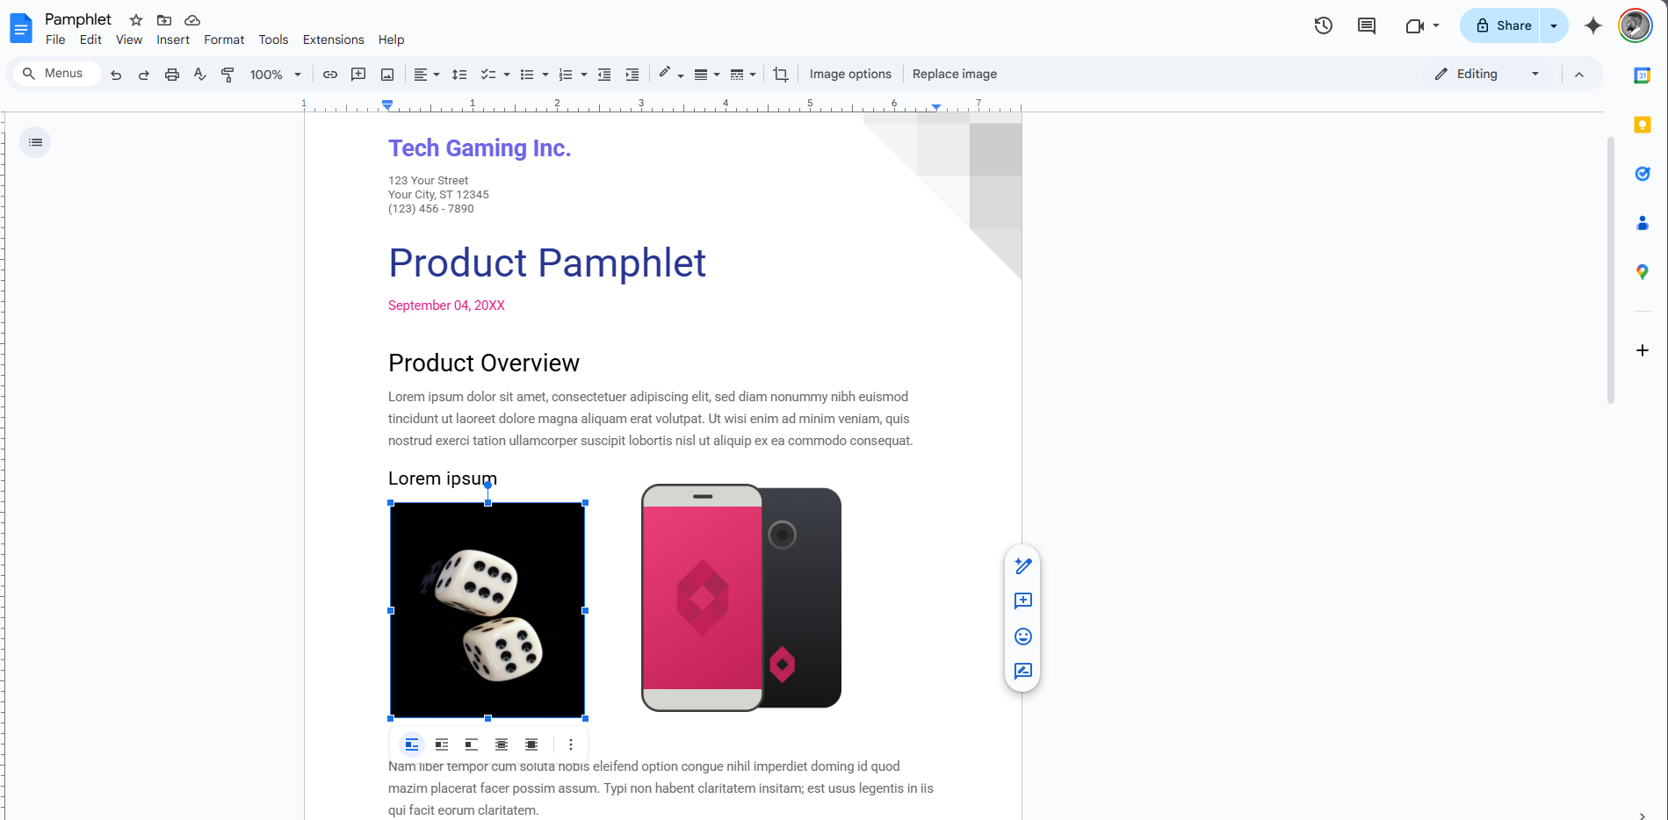The width and height of the screenshot is (1668, 820).
Task: Insert a comment using the toolbar icon
Action: pyautogui.click(x=358, y=74)
